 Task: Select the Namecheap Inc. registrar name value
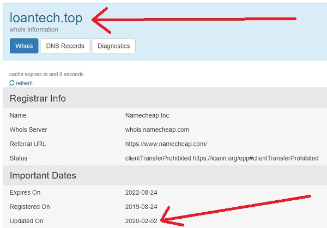click(x=148, y=115)
